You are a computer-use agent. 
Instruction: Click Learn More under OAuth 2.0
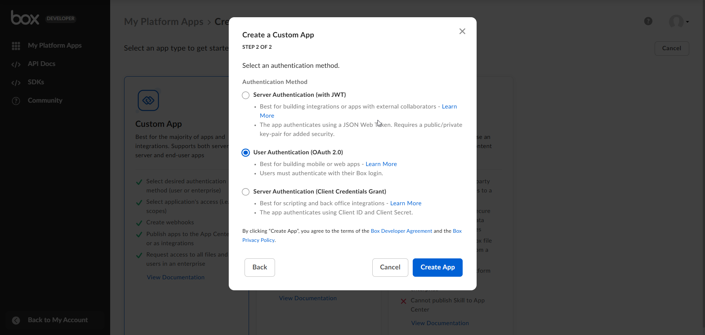tap(380, 164)
